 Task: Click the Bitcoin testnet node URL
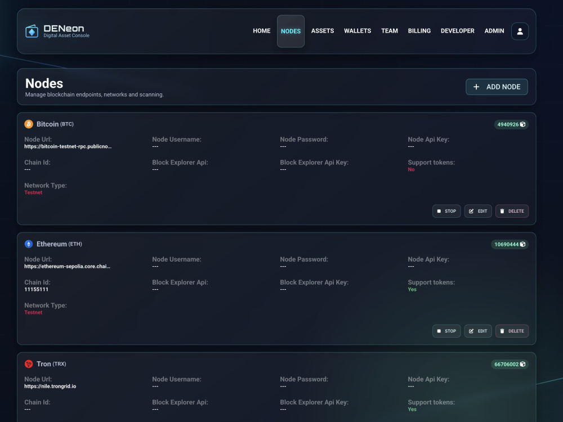pyautogui.click(x=68, y=146)
